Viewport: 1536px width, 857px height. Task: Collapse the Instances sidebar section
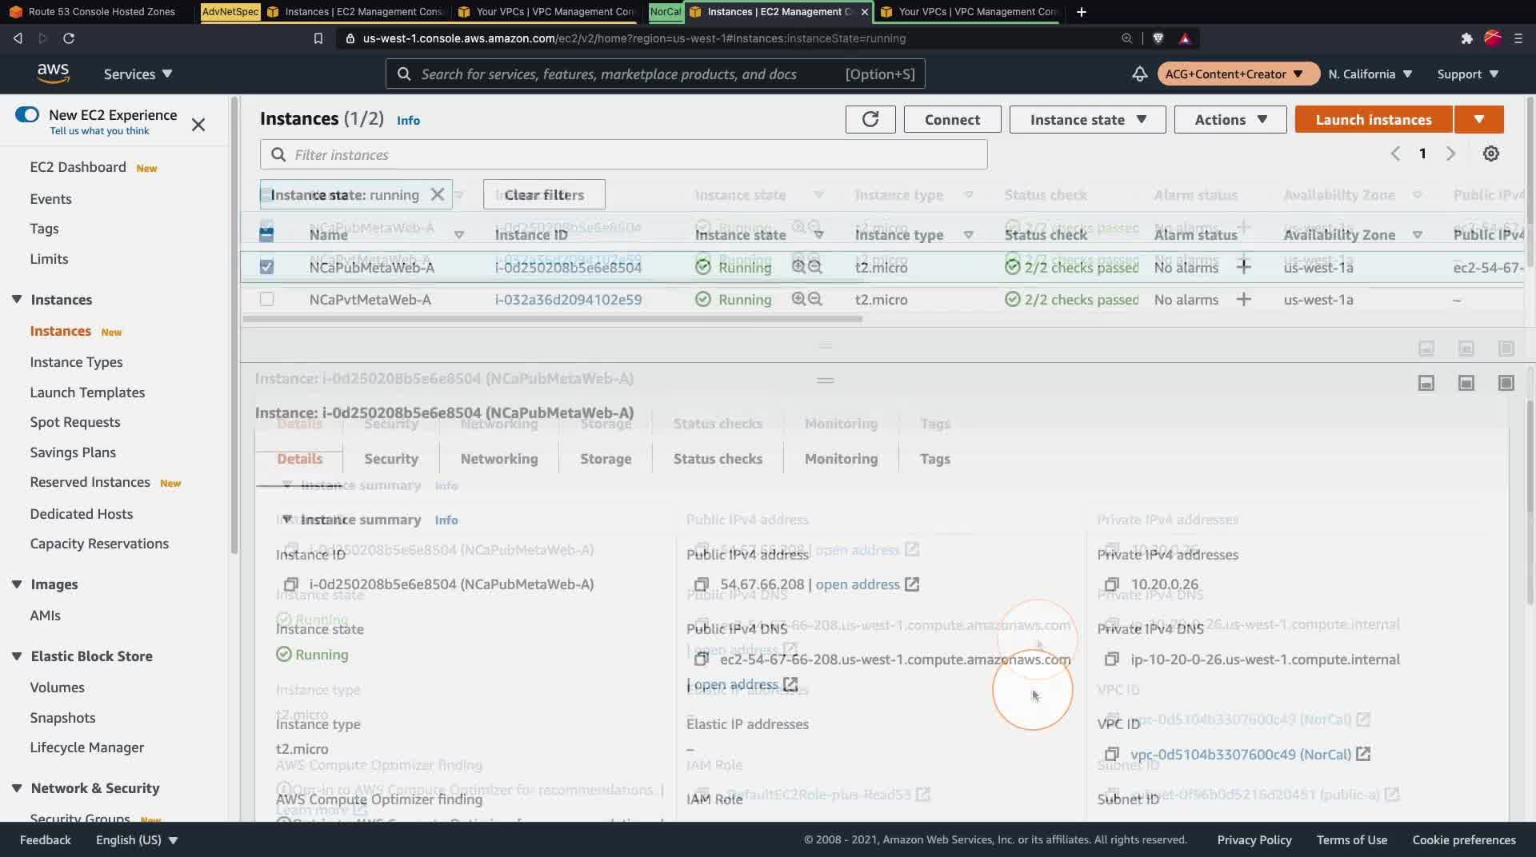[x=17, y=299]
